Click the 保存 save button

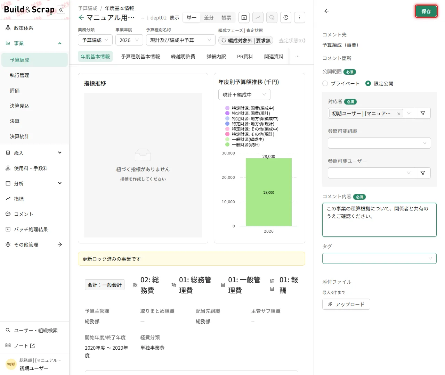426,11
